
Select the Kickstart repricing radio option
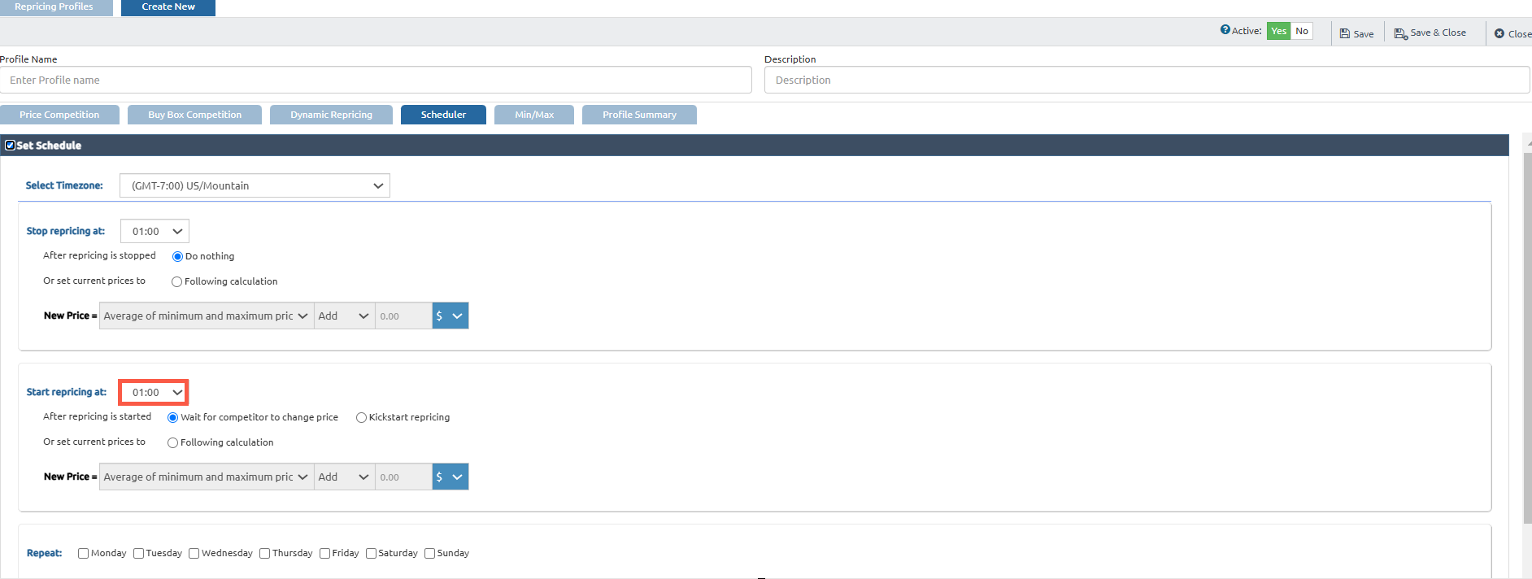coord(361,418)
